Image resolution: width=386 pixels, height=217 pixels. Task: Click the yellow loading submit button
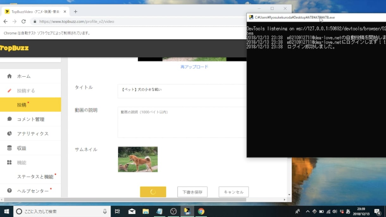153,192
